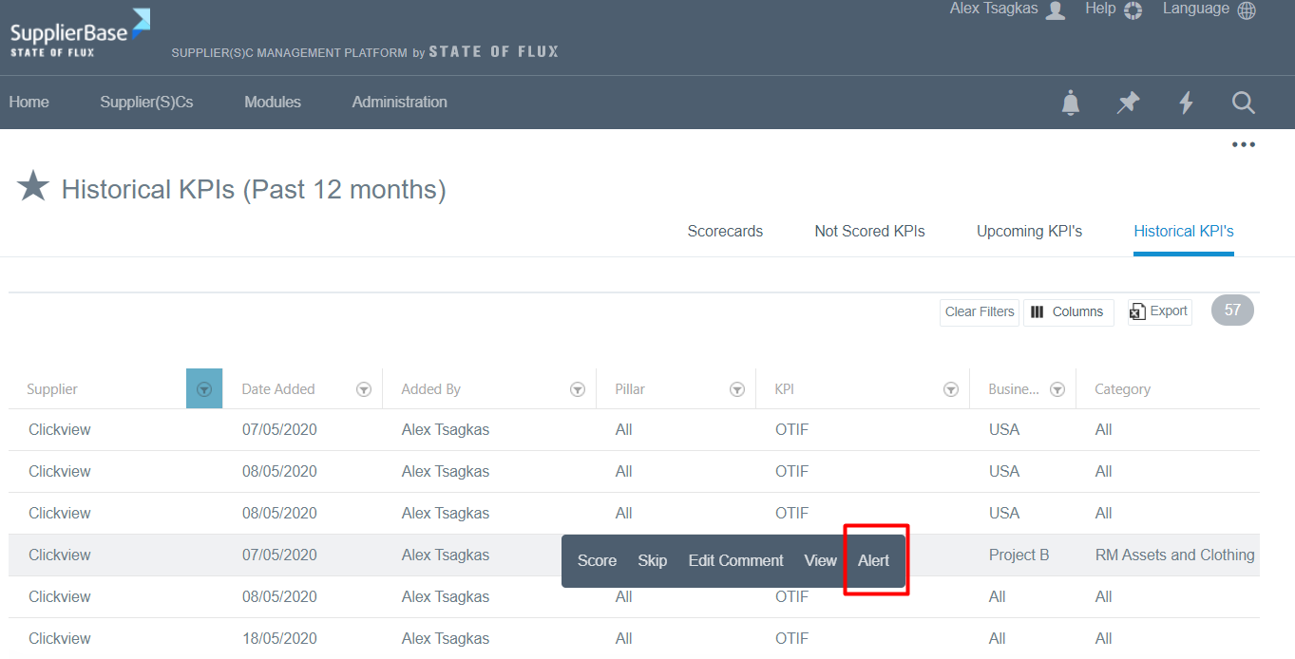Click the pin icon in navbar
The image size is (1295, 659).
(x=1128, y=103)
